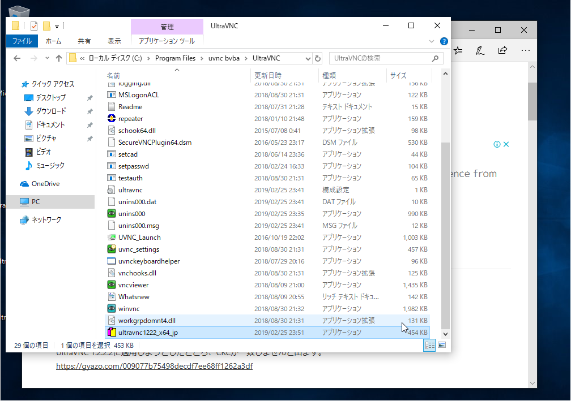The height and width of the screenshot is (401, 571).
Task: Open the Explorer help question mark icon
Action: 444,41
